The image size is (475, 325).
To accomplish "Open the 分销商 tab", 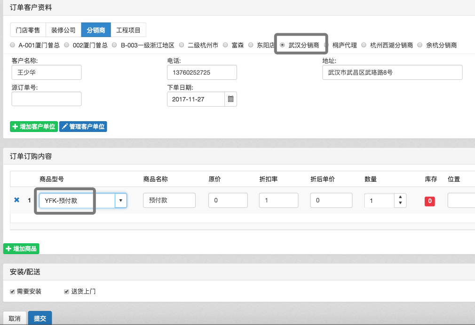I will coord(96,30).
